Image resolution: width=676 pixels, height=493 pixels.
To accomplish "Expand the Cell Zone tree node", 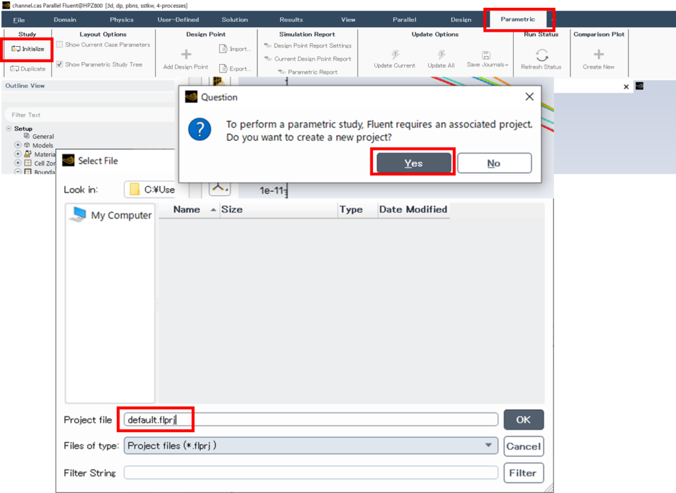I will 18,163.
